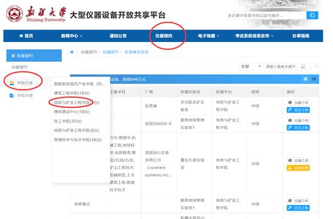The height and width of the screenshot is (219, 333).
Task: Click the 所属平台 column header
Action: tap(224, 92)
